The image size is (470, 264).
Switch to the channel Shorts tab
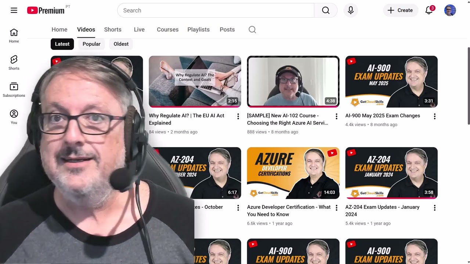pyautogui.click(x=113, y=30)
